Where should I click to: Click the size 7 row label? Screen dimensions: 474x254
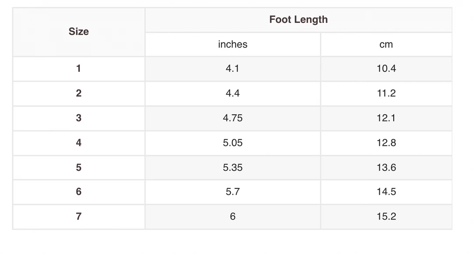pyautogui.click(x=79, y=216)
